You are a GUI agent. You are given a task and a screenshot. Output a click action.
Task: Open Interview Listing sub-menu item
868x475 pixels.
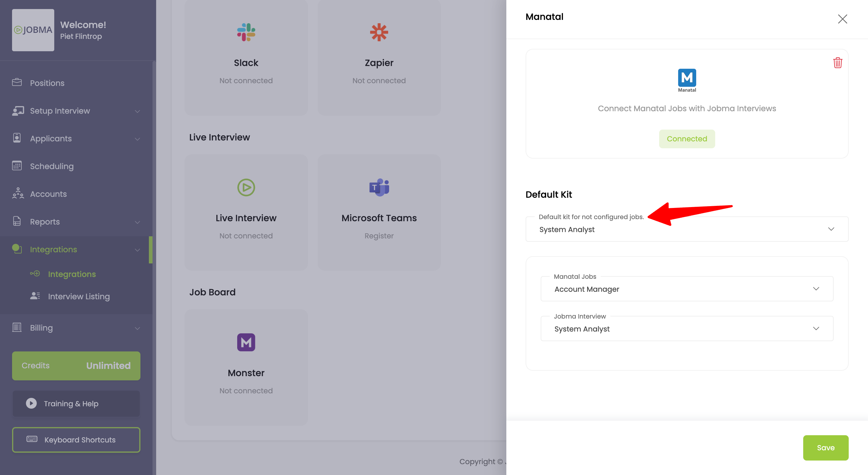(79, 296)
